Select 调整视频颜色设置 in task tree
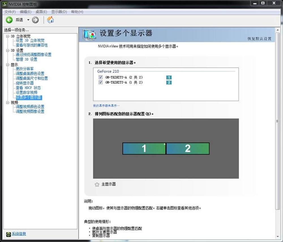 click(x=30, y=107)
